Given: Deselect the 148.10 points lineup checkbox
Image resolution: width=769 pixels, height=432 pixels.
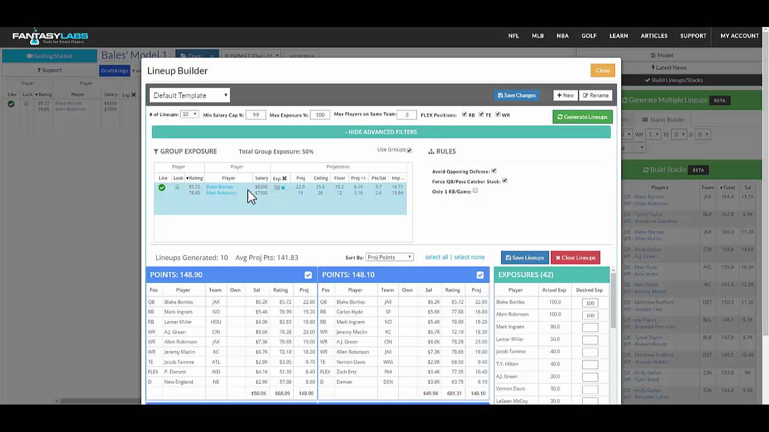Looking at the screenshot, I should [x=480, y=275].
